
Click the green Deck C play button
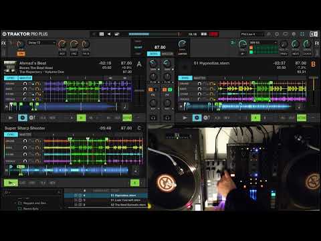click(11, 183)
